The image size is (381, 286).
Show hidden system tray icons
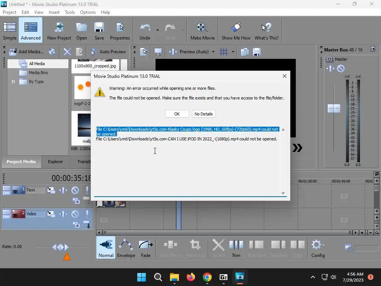pos(313,277)
